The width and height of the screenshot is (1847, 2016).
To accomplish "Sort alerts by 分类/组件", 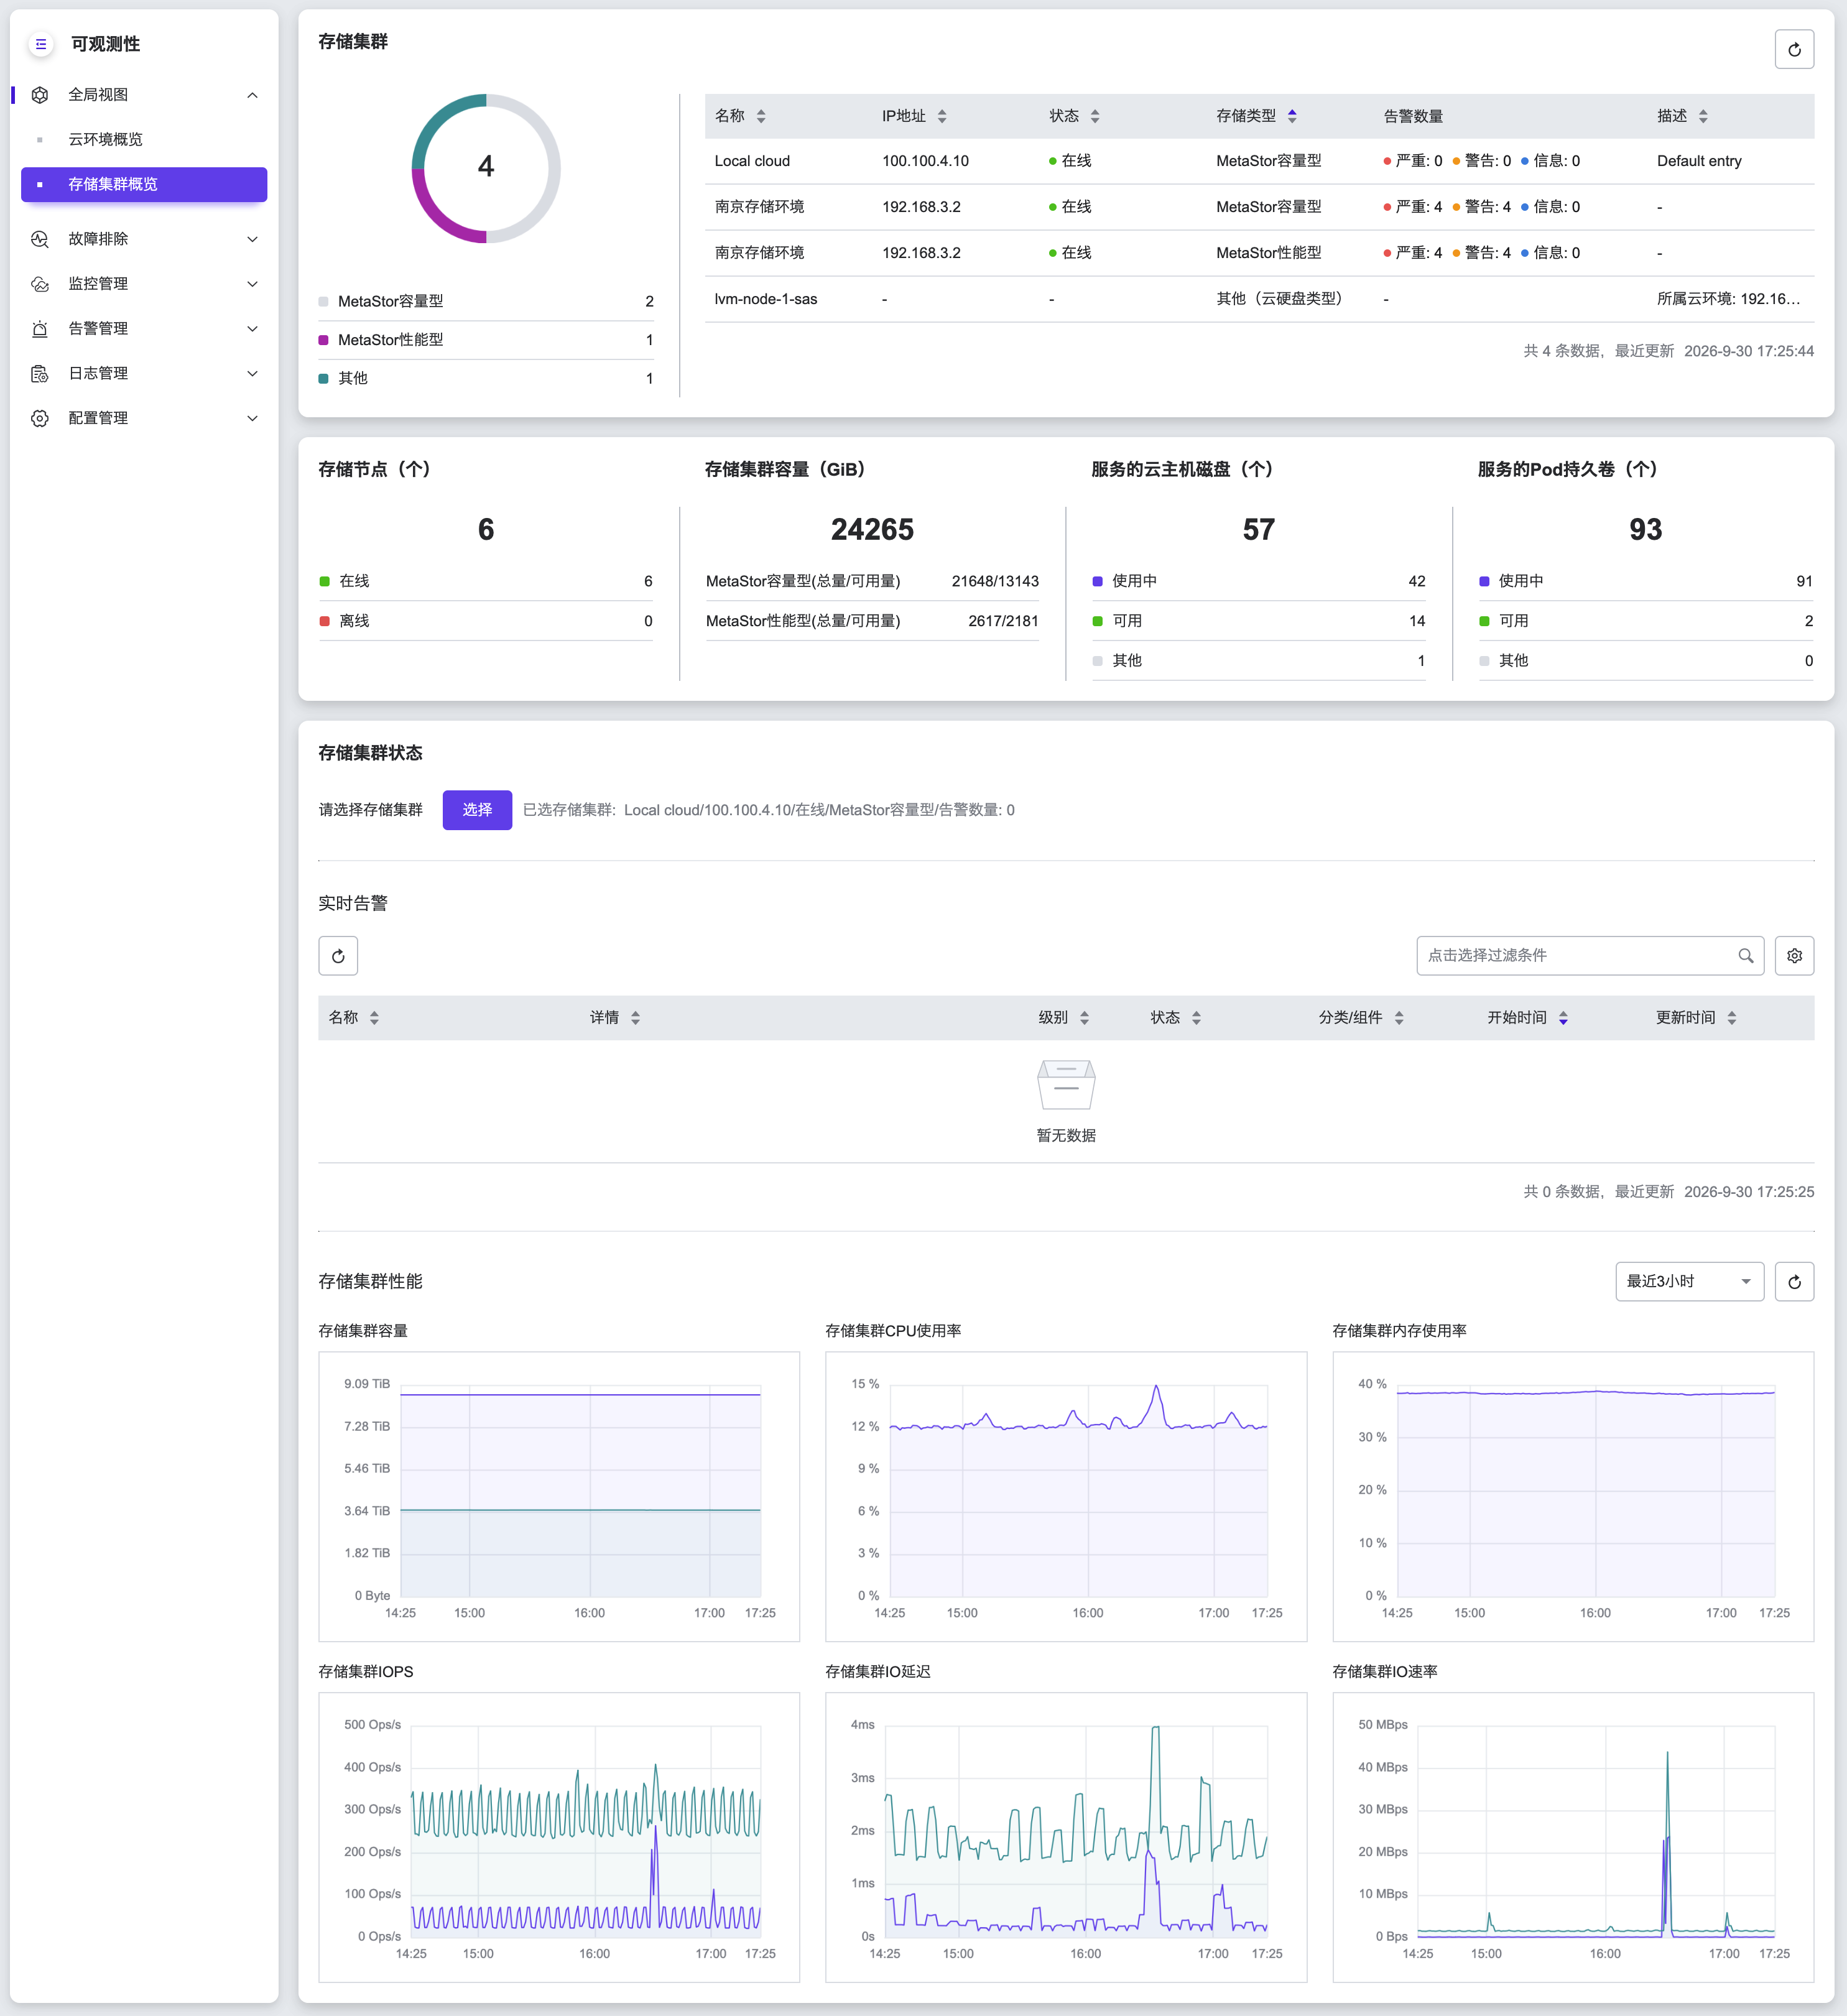I will [x=1399, y=1018].
